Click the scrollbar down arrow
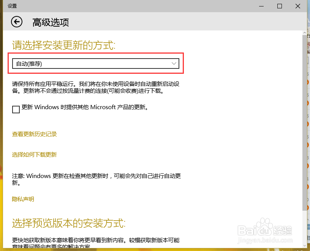The height and width of the screenshot is (251, 310). point(304,246)
